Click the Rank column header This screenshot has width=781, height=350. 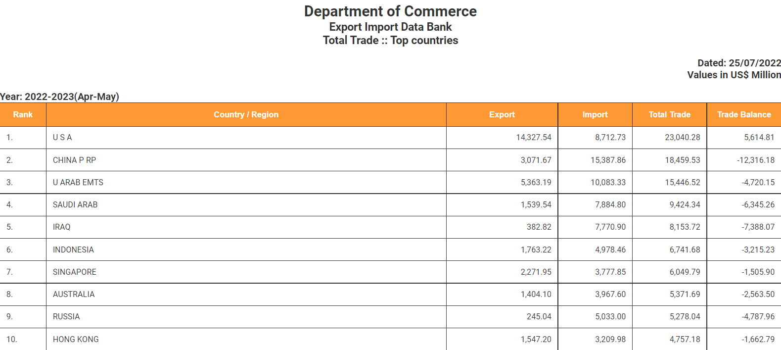23,114
